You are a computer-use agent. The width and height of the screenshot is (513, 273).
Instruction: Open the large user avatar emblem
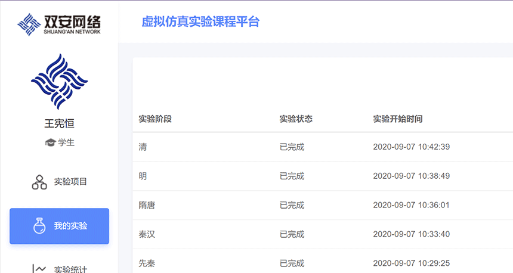pos(59,82)
